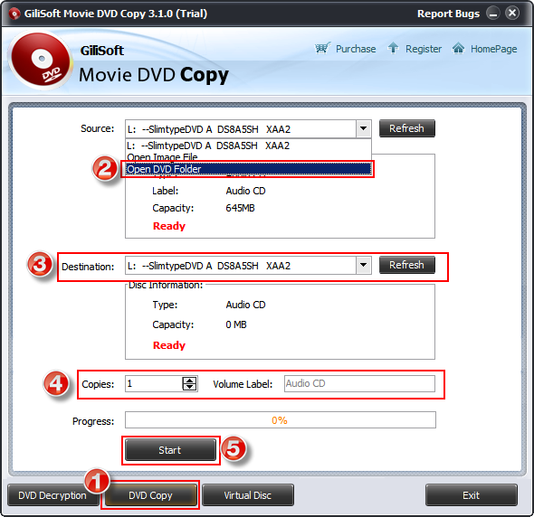
Task: Decrease copies with down spinner arrow
Action: (190, 387)
